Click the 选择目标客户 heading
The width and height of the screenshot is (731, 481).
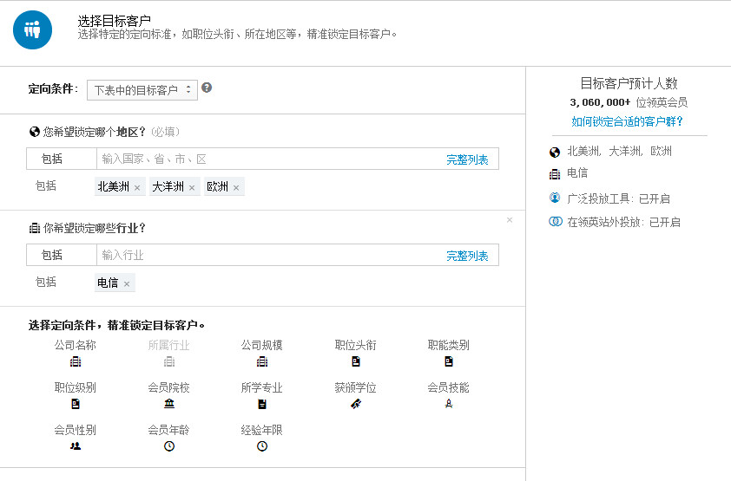(115, 21)
